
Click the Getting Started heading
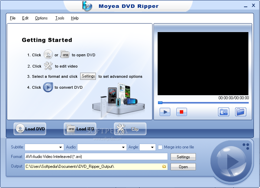(47, 40)
